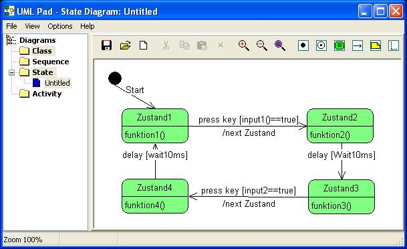Image resolution: width=407 pixels, height=249 pixels.
Task: Click the Save diskette icon
Action: 106,46
